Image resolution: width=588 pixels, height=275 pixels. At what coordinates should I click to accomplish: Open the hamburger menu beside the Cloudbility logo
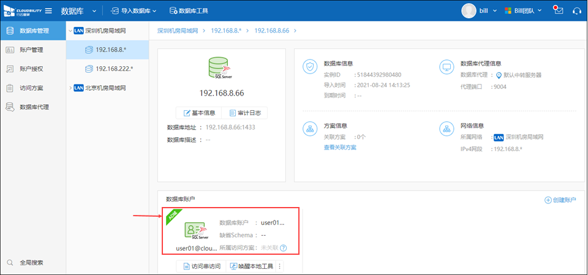click(x=48, y=11)
